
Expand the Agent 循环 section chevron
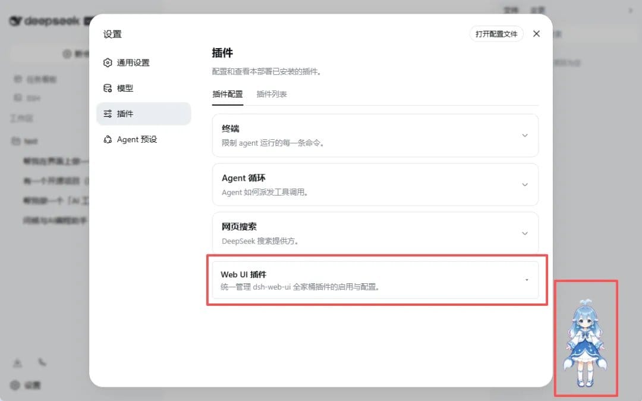pyautogui.click(x=525, y=184)
